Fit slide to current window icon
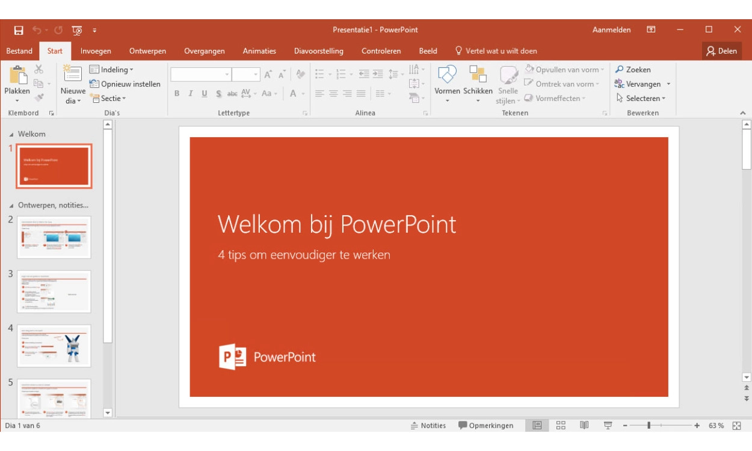Viewport: 752px width, 451px height. [x=736, y=426]
